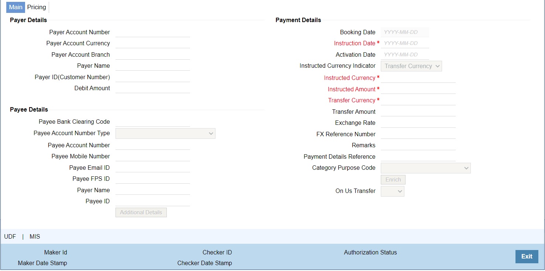The image size is (545, 271).
Task: Focus the Exchange Rate field
Action: (418, 123)
